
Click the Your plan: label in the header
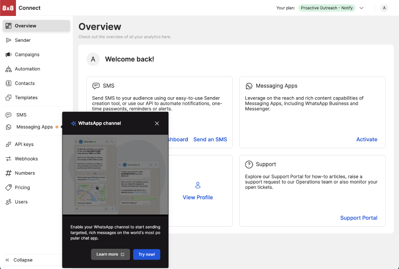(x=286, y=8)
